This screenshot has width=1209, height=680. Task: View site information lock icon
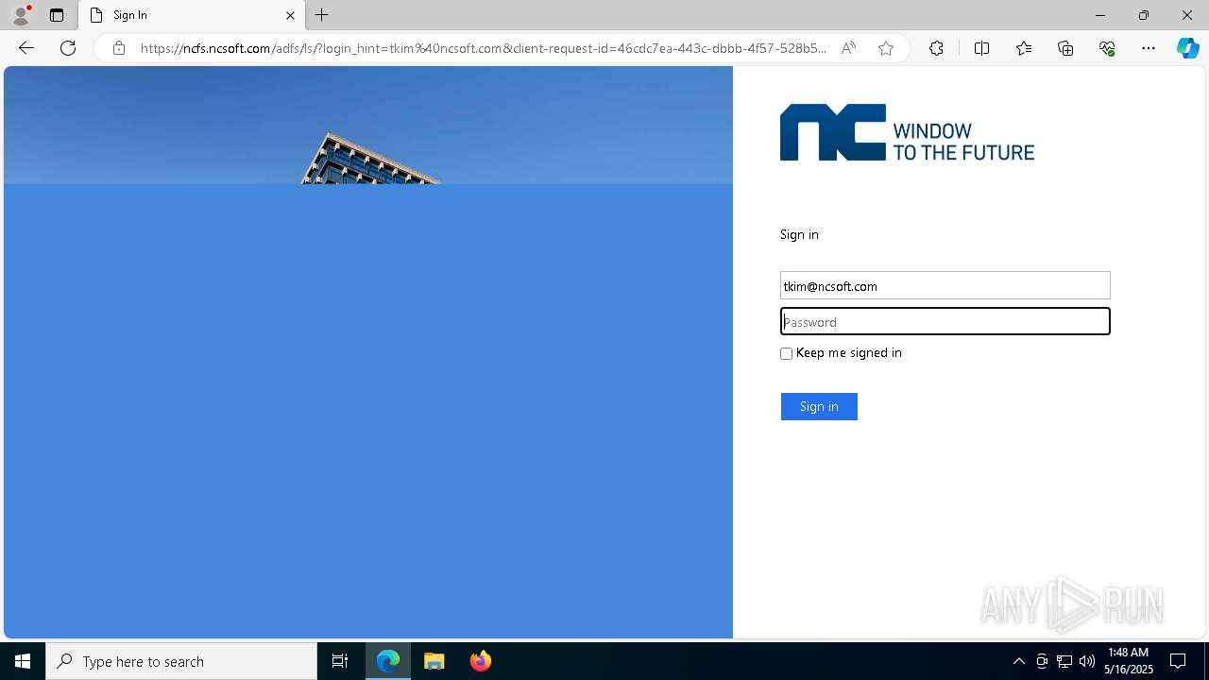click(119, 48)
